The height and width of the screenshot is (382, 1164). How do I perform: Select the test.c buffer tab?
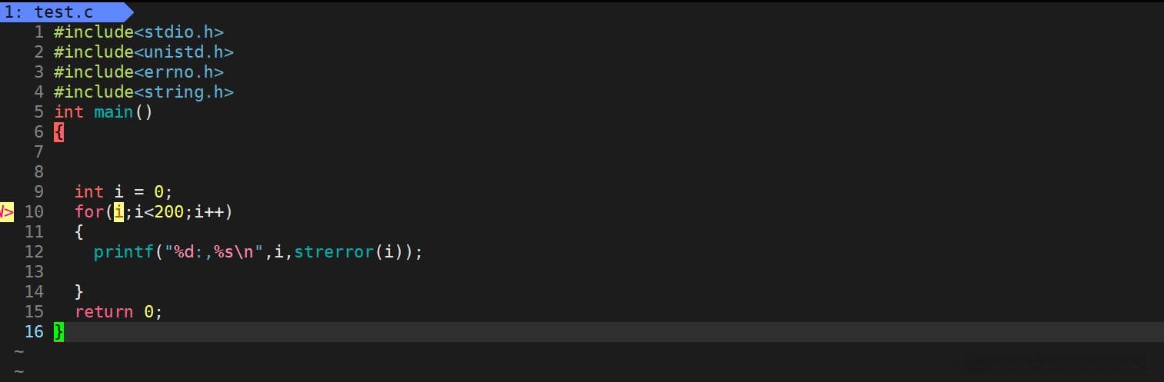62,12
